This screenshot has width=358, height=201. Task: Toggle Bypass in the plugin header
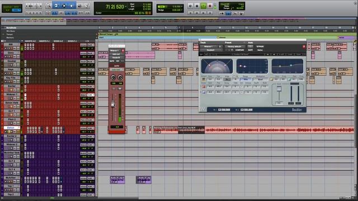pyautogui.click(x=260, y=46)
